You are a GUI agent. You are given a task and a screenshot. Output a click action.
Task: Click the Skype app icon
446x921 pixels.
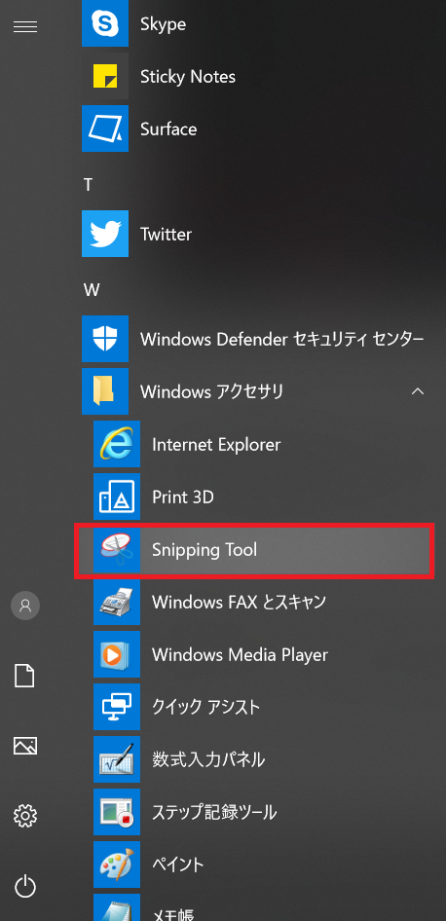105,23
